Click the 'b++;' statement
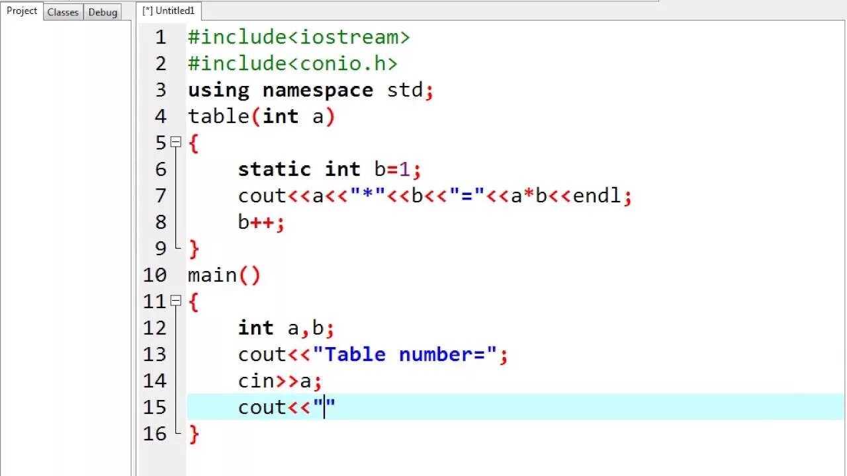Image resolution: width=847 pixels, height=476 pixels. tap(261, 222)
